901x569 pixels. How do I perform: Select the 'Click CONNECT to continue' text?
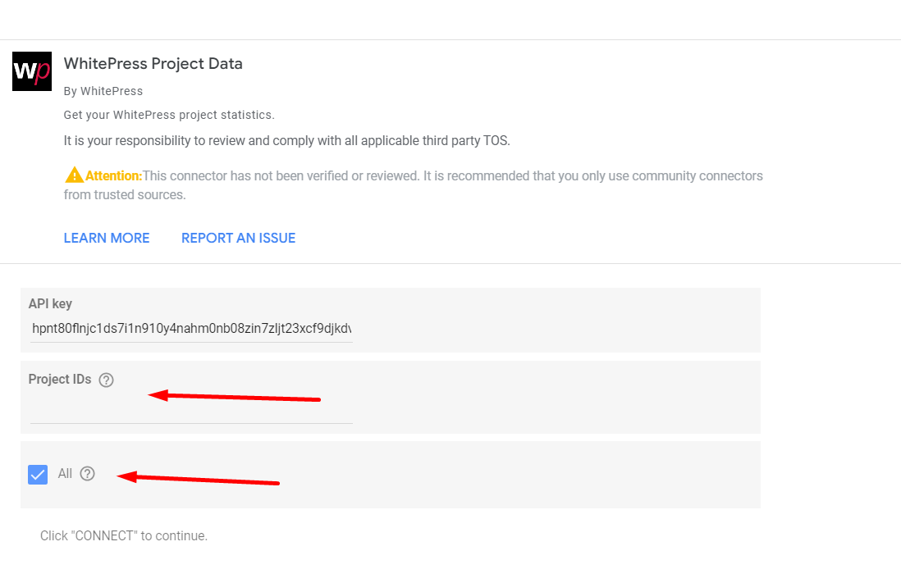(x=124, y=535)
